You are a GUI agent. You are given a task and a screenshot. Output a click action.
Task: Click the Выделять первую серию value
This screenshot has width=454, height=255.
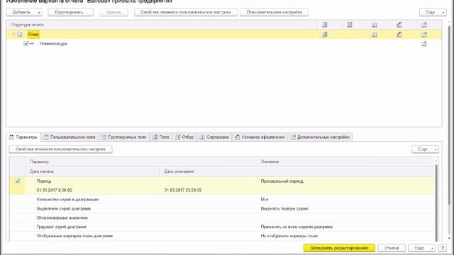click(x=284, y=209)
